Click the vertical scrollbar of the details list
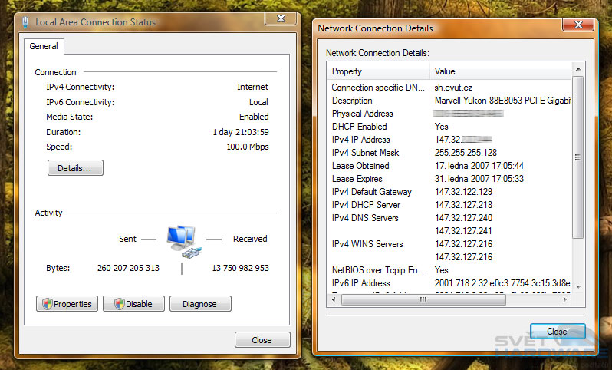Viewport: 612px width, 370px height. point(578,154)
